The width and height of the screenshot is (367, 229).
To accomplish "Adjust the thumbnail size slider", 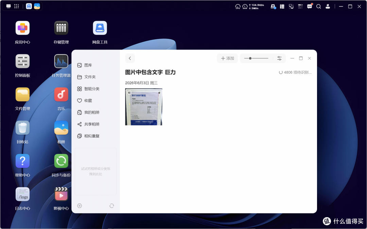I will 256,58.
